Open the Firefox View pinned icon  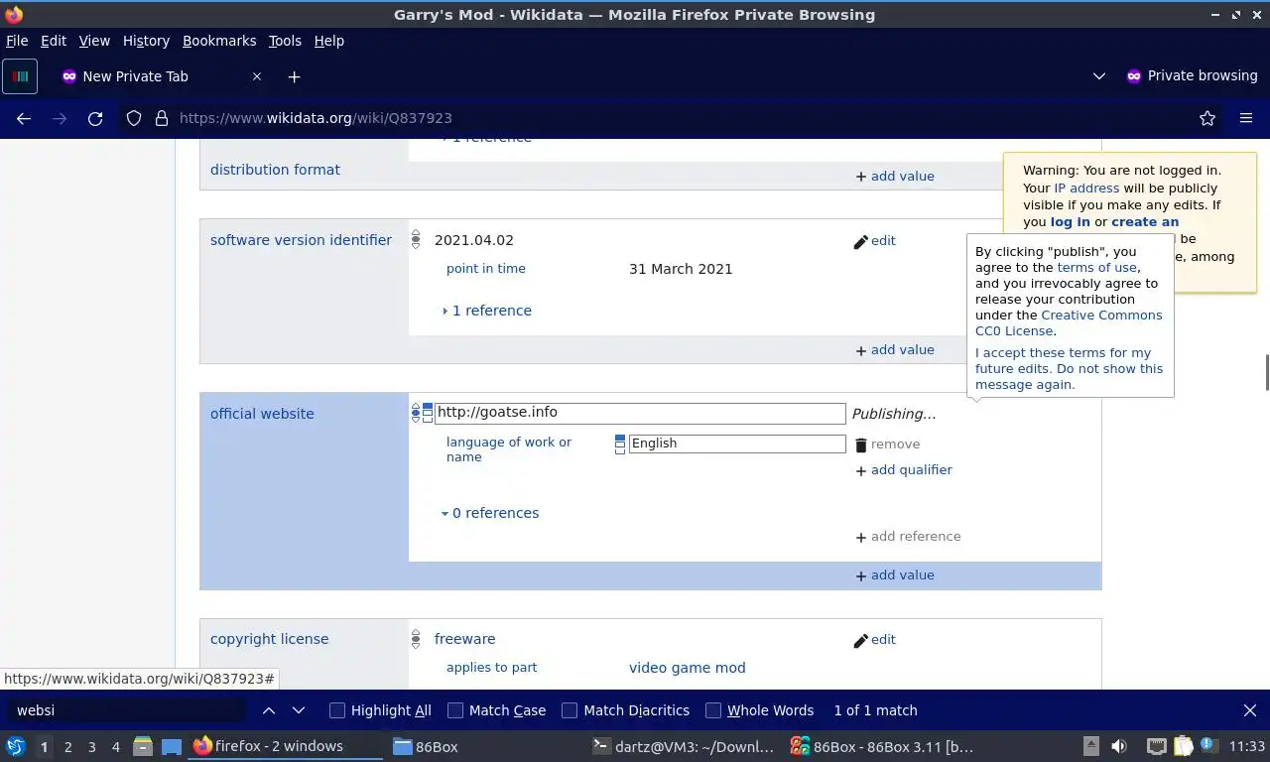tap(20, 76)
